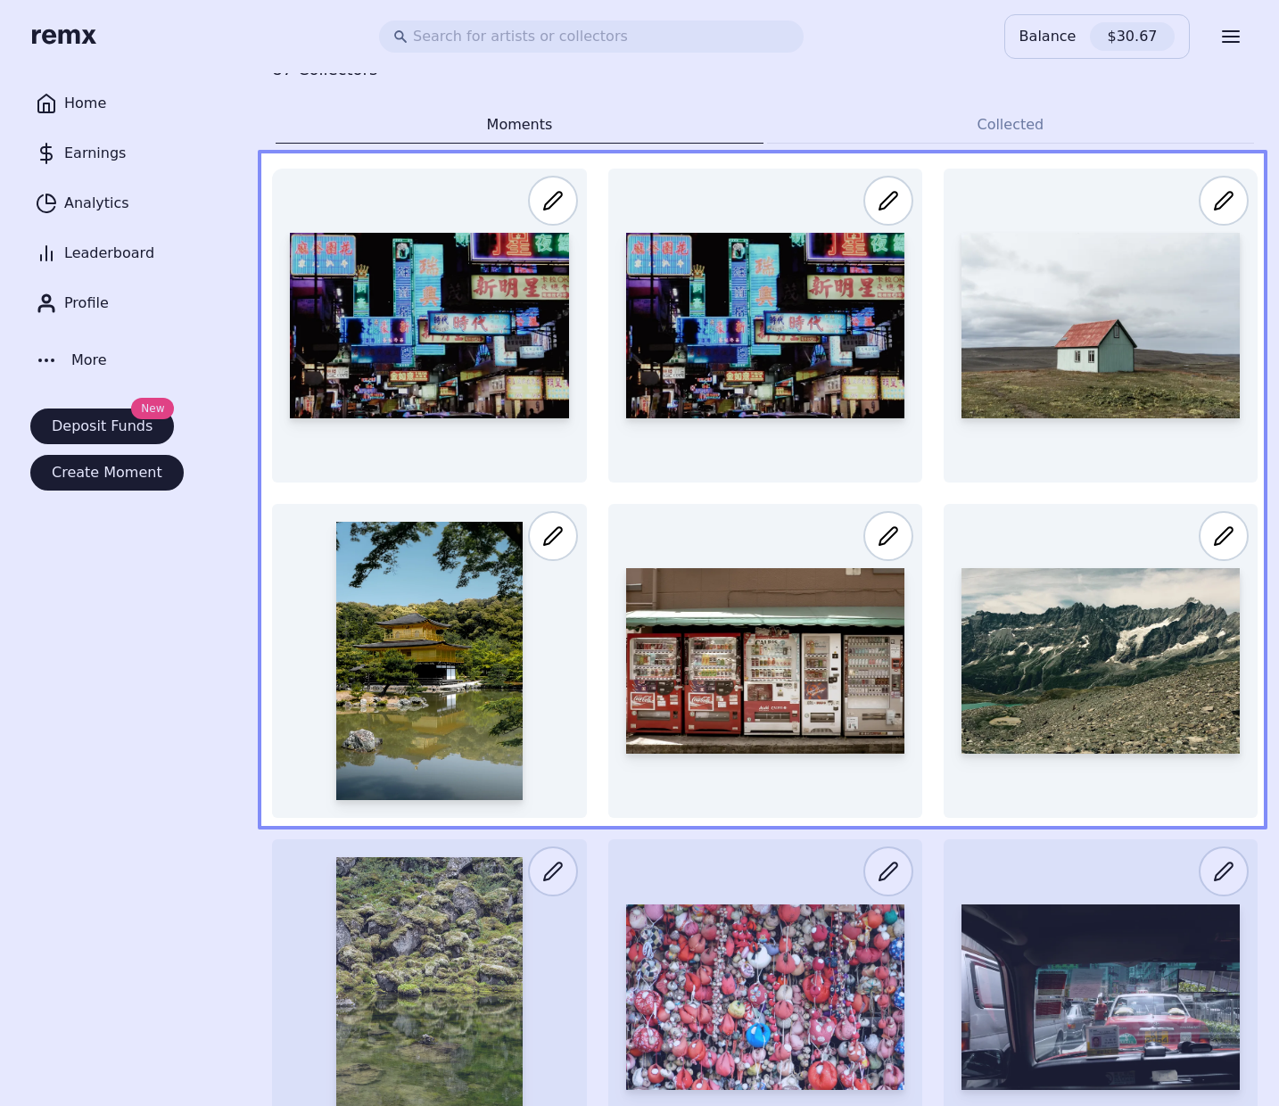
Task: Click edit pencil on hanging ornaments photo
Action: [x=887, y=871]
